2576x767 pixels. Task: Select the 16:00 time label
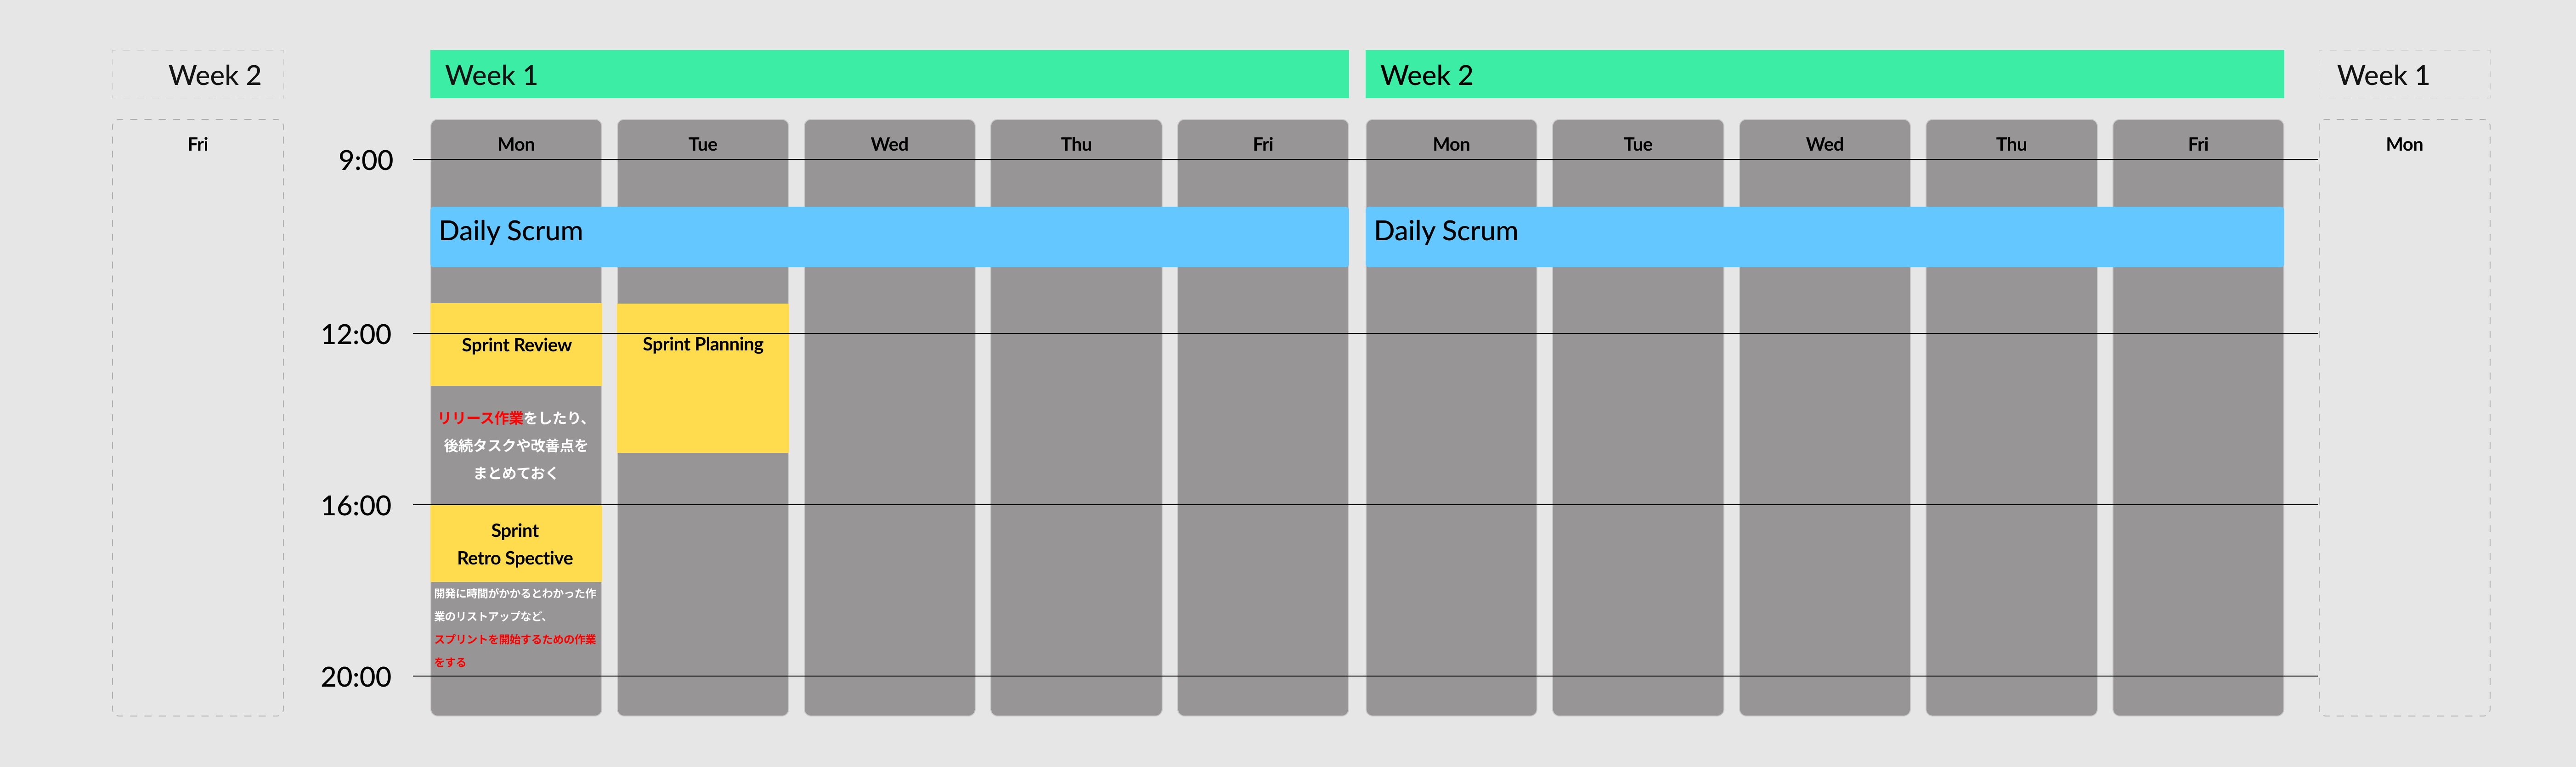click(356, 506)
